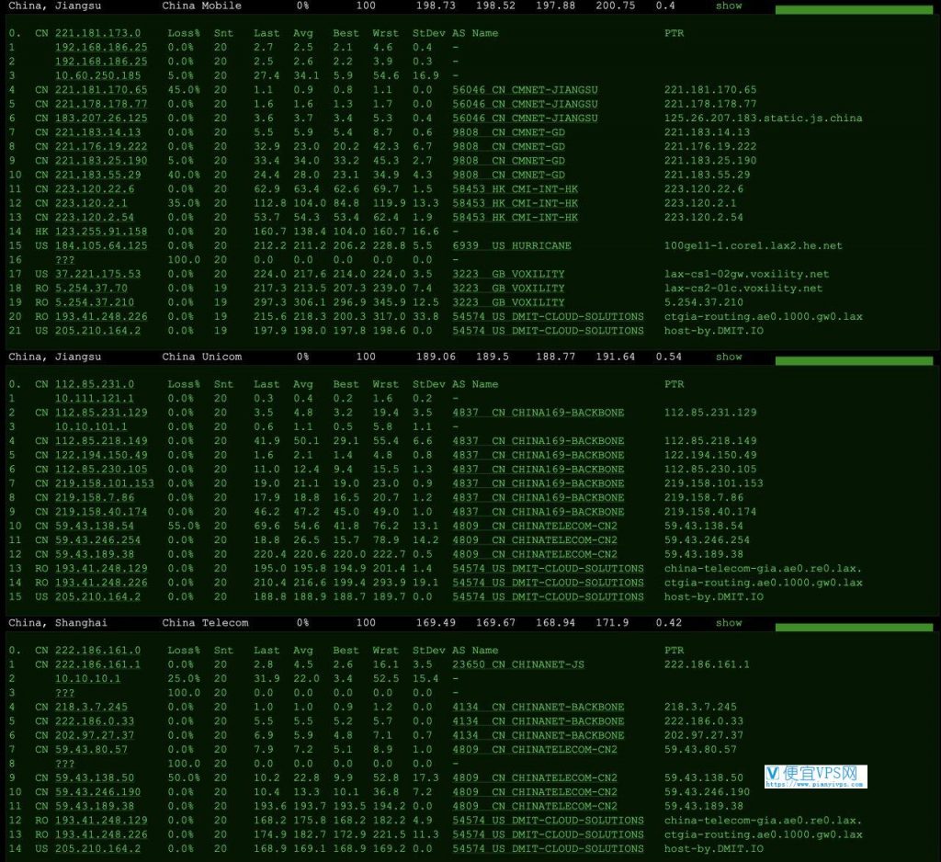This screenshot has height=862, width=941.
Task: Open hop IP 123.255.91.158
Action: 101,231
